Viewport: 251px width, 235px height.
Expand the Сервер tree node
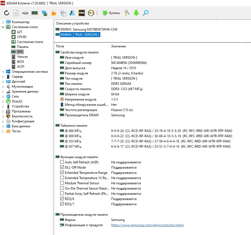pyautogui.click(x=3, y=77)
